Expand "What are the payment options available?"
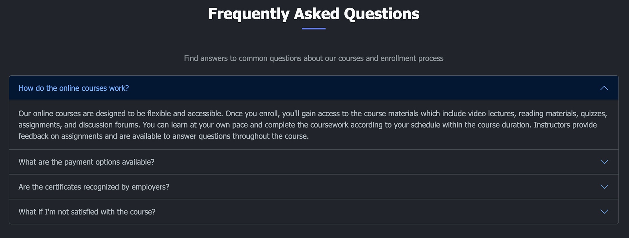Screen dimensions: 629x238 click(86, 162)
